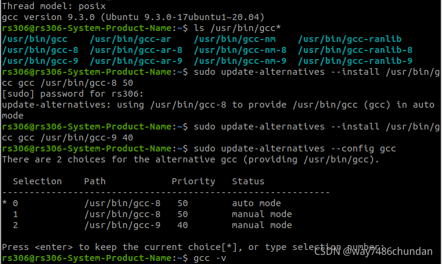Screen dimensions: 442x264
Task: Click the Priority column header
Action: (x=193, y=181)
